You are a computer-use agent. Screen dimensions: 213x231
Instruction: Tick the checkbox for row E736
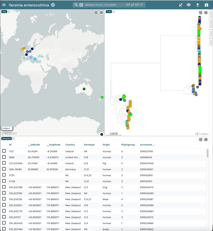click(4, 181)
